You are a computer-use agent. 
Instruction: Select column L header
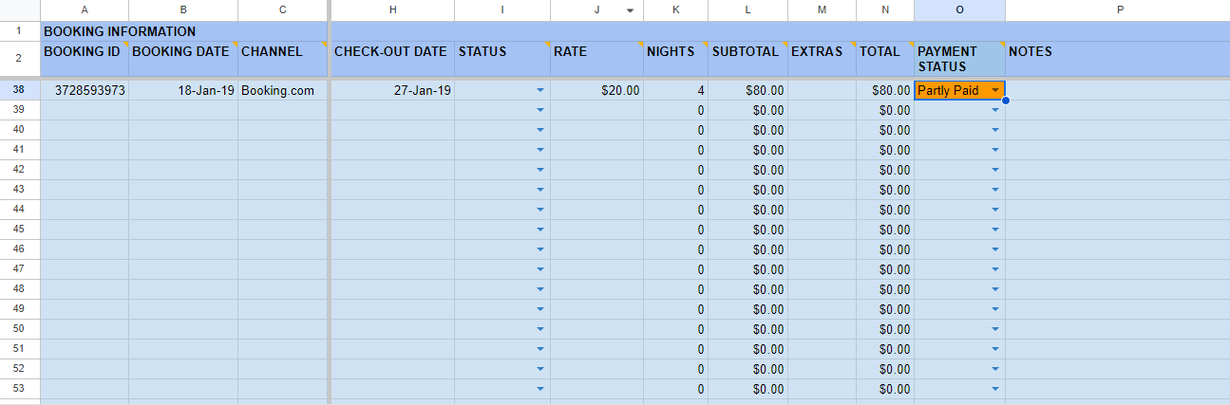click(x=747, y=9)
